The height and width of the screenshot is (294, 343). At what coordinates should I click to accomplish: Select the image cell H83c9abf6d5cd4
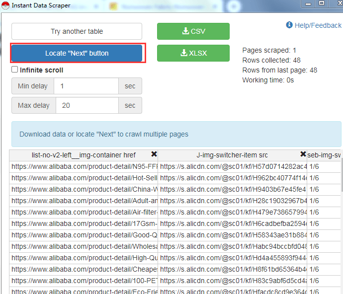(232, 281)
